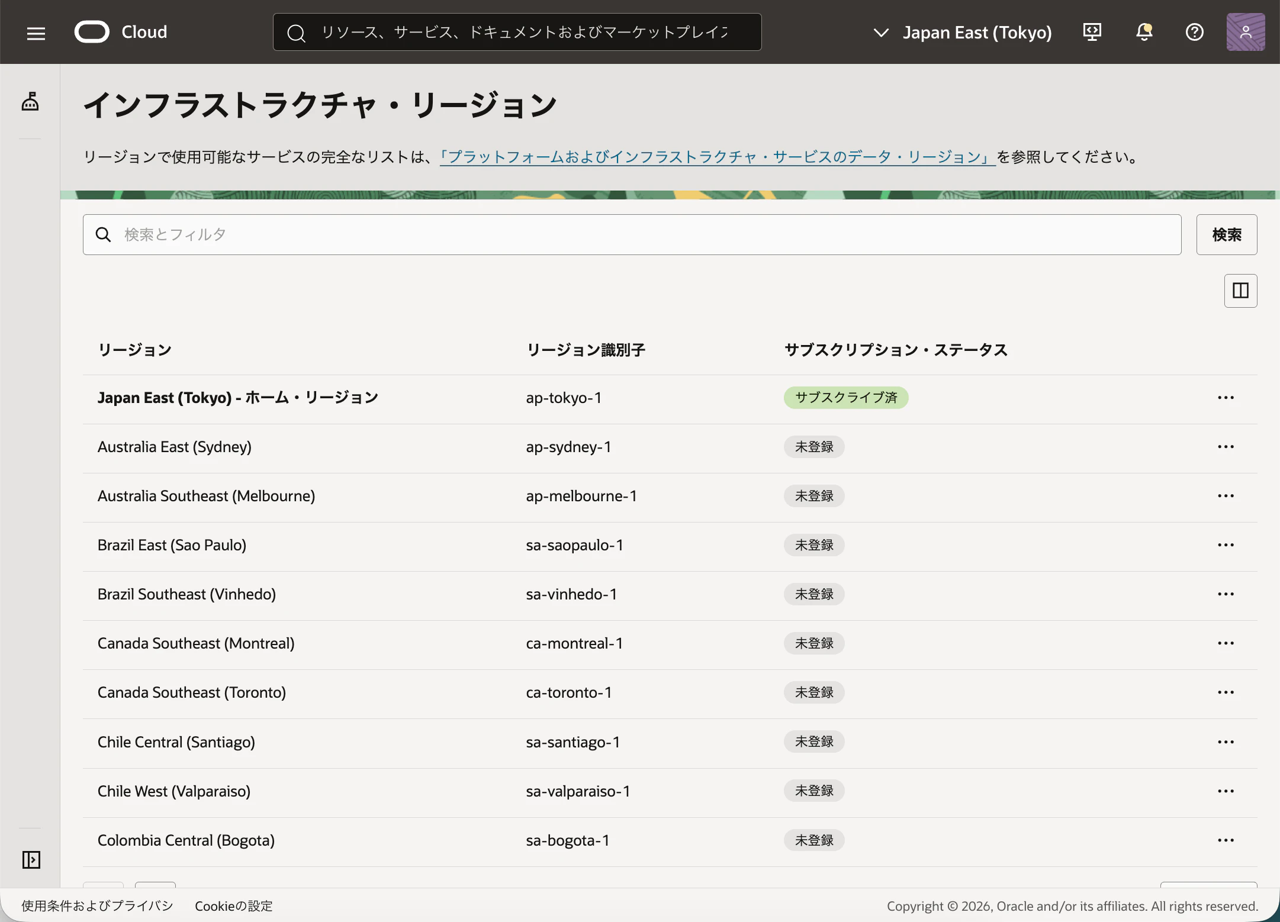The image size is (1280, 922).
Task: Select the Chile Central (Santiago) region name
Action: click(x=176, y=742)
